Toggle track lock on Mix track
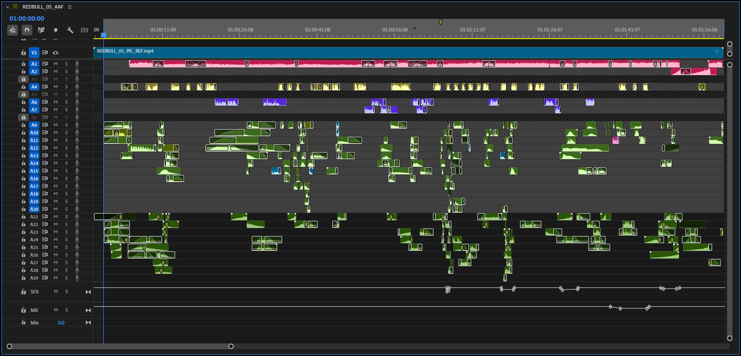 pyautogui.click(x=24, y=323)
